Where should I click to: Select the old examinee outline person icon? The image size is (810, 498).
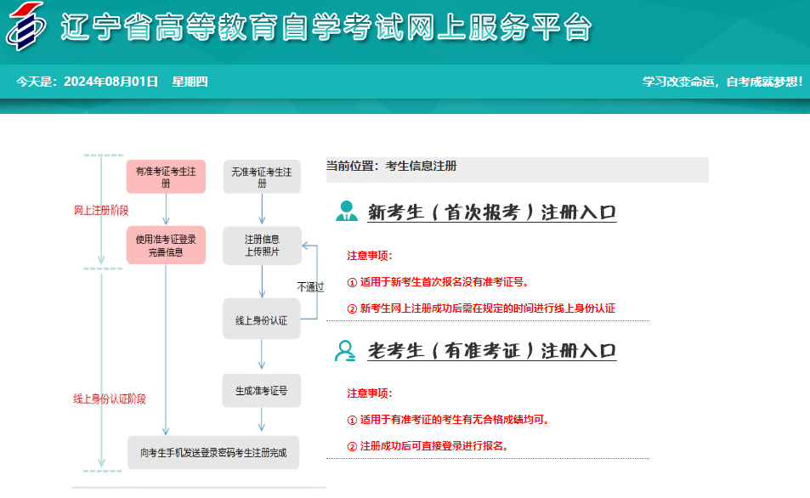pyautogui.click(x=345, y=348)
